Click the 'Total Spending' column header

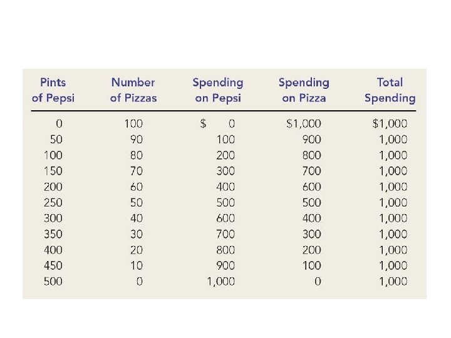[390, 90]
